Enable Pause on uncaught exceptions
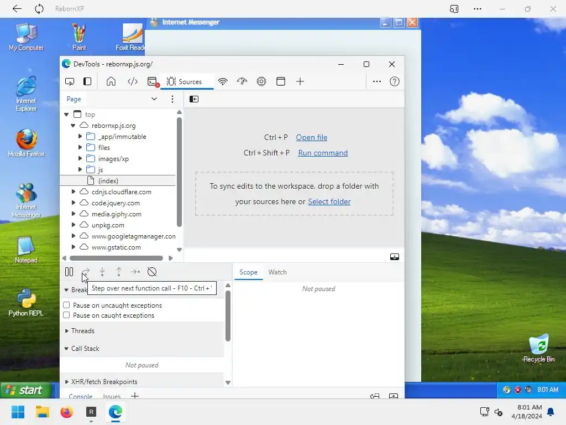The height and width of the screenshot is (425, 566). tap(66, 305)
